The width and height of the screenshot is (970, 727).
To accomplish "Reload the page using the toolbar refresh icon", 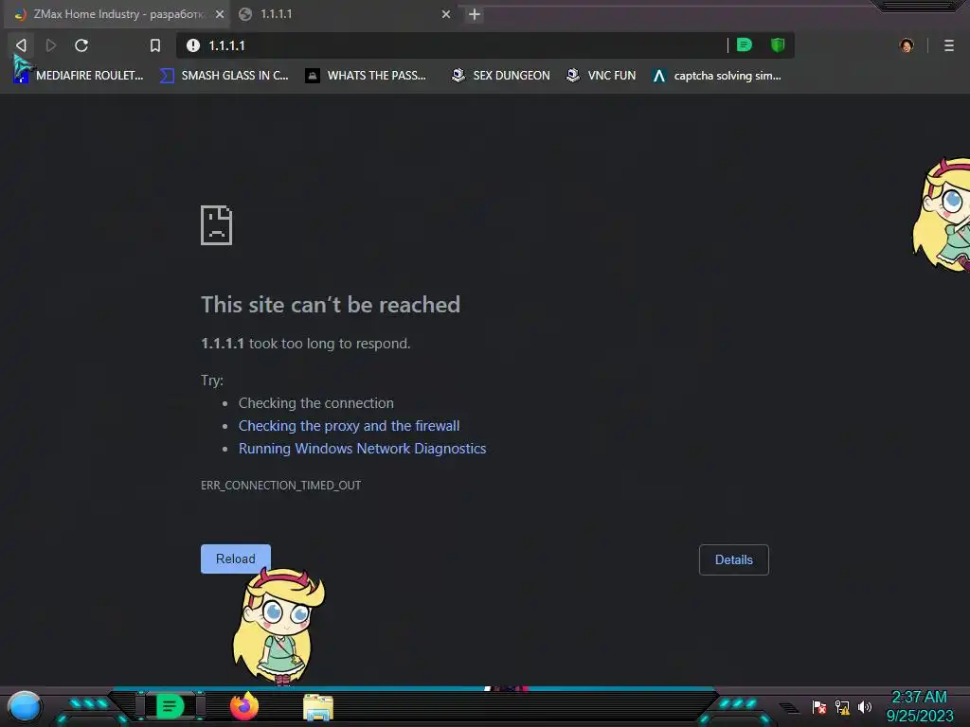I will [x=81, y=45].
